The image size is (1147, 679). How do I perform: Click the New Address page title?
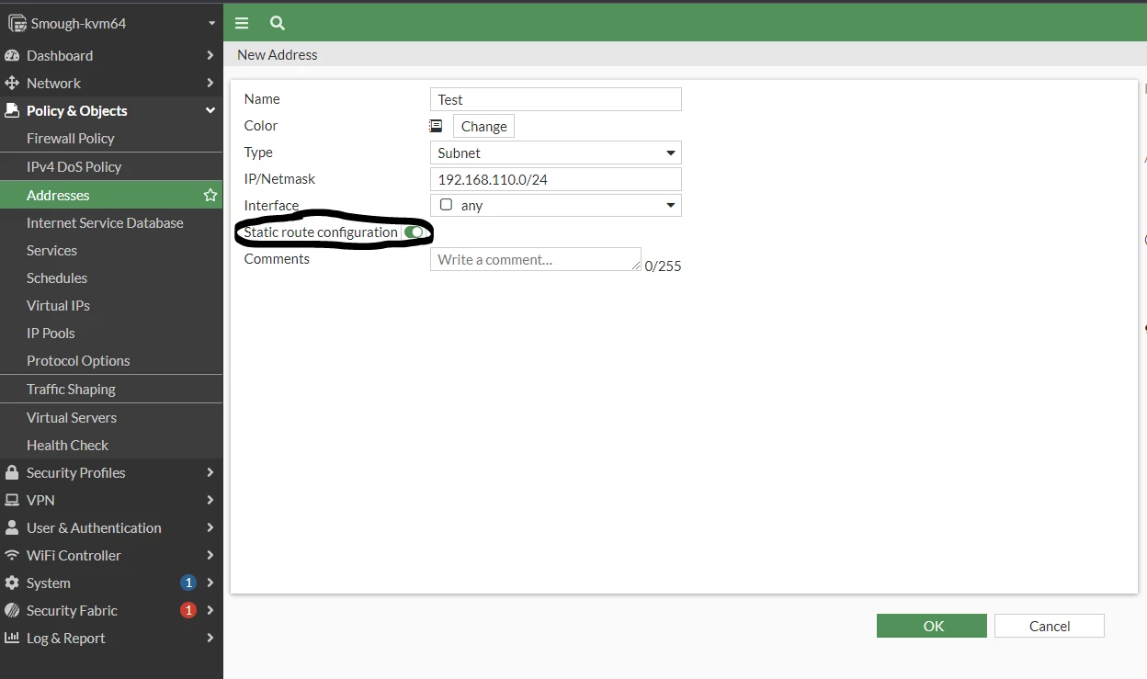tap(278, 54)
